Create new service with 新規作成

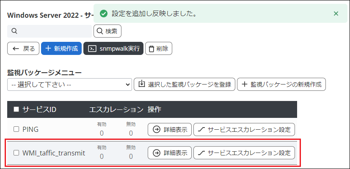(61, 49)
